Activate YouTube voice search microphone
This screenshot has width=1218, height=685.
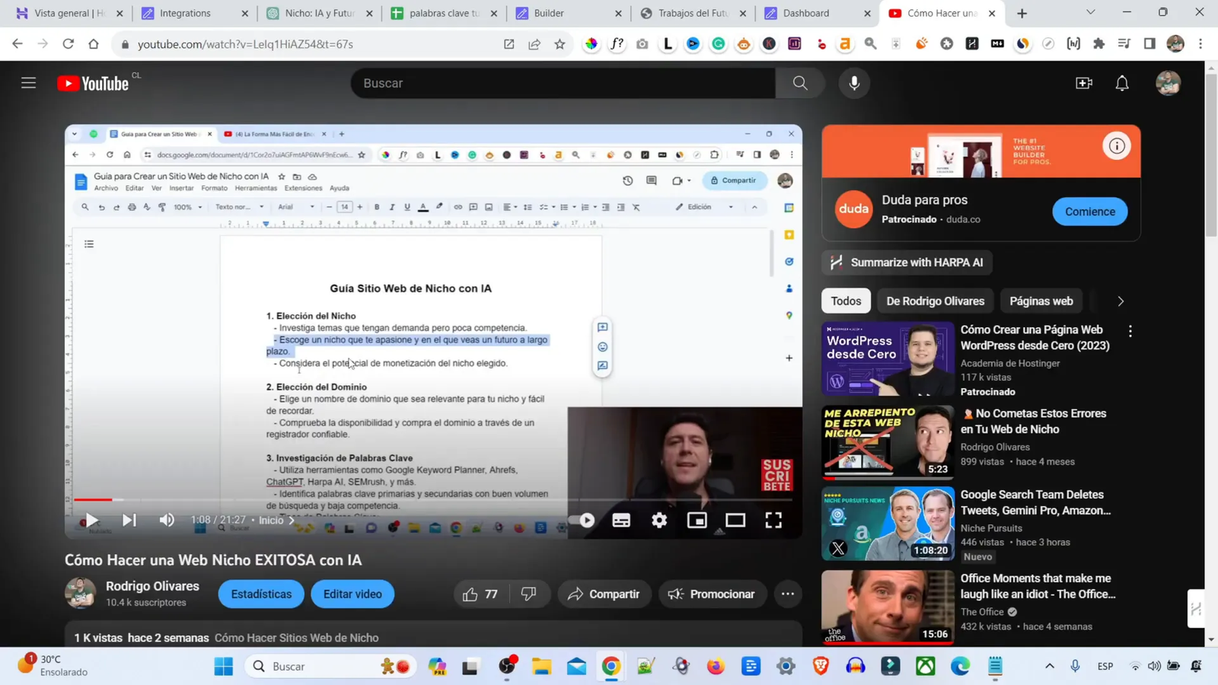point(853,83)
